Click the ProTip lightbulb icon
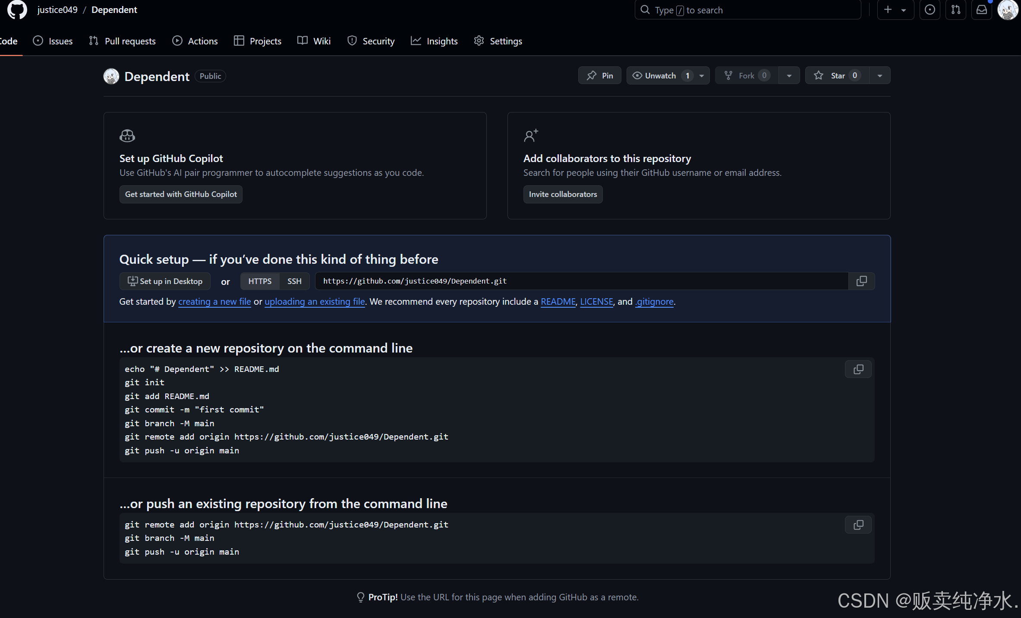 (361, 597)
